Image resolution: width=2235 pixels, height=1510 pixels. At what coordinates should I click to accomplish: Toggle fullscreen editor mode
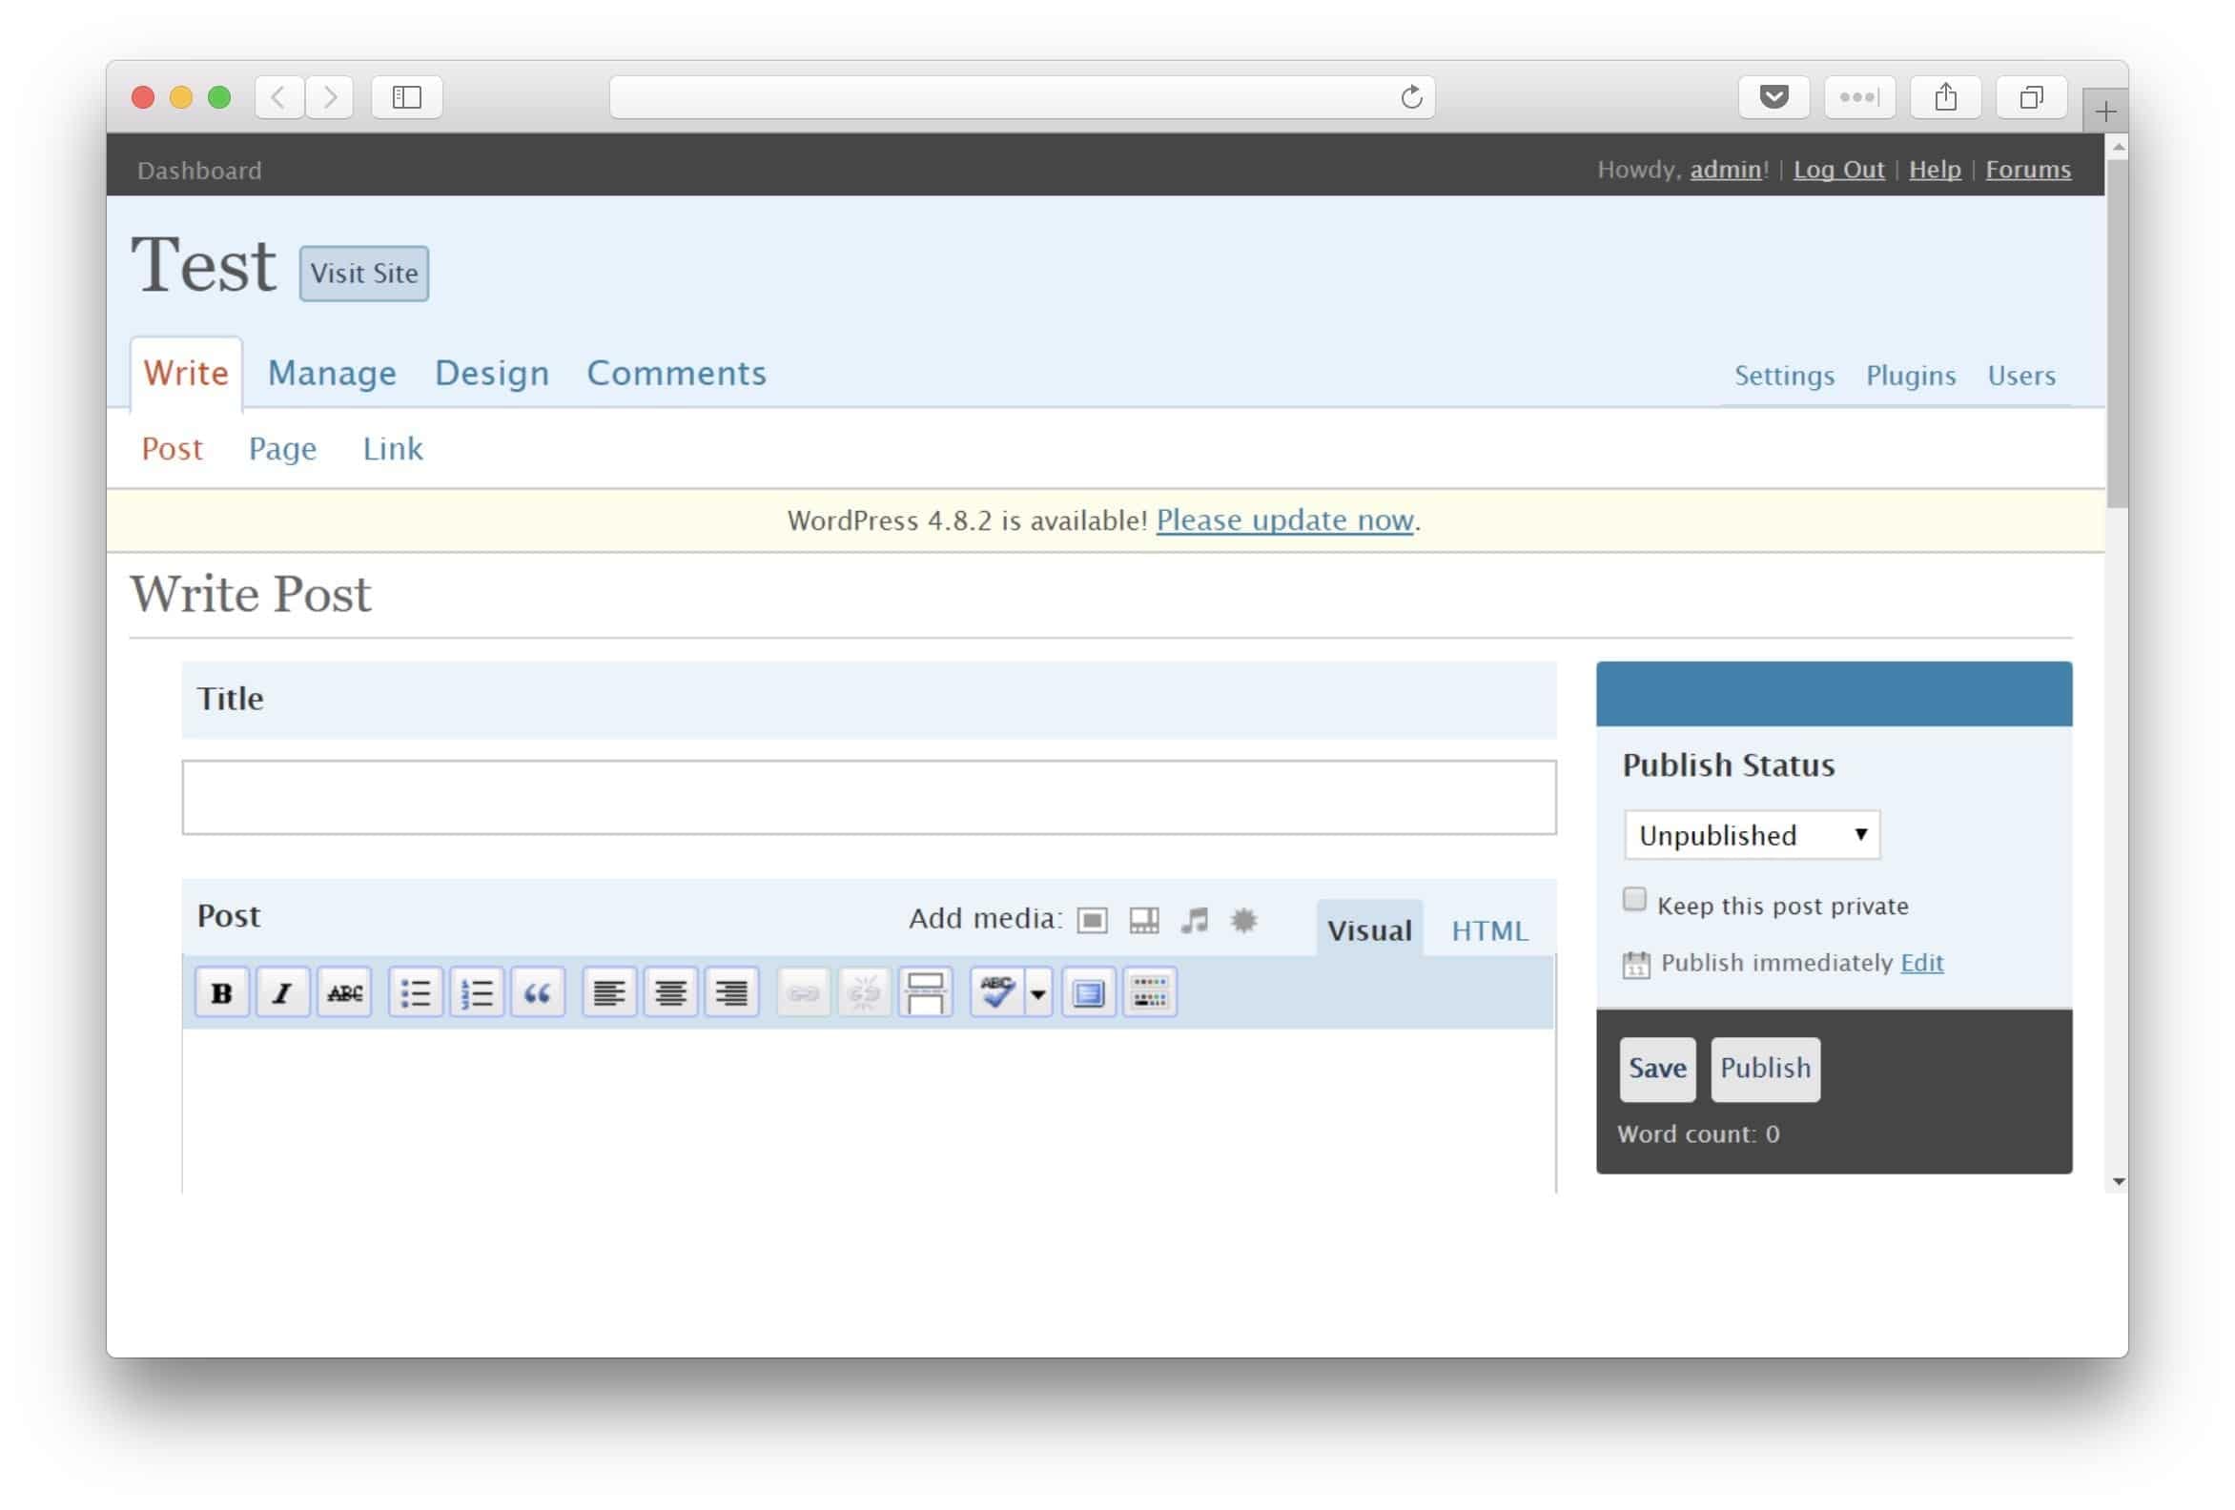1089,991
